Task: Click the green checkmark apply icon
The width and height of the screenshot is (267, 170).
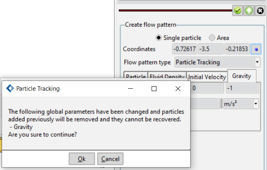Action: point(238,11)
